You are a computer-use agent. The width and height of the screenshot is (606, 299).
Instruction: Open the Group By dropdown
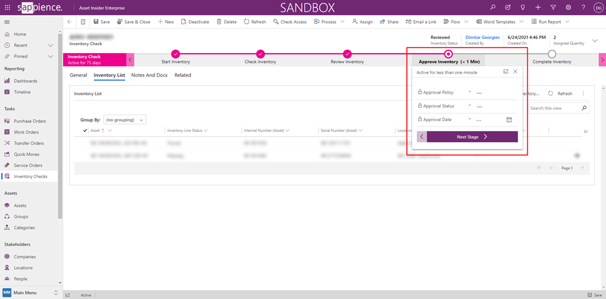125,120
